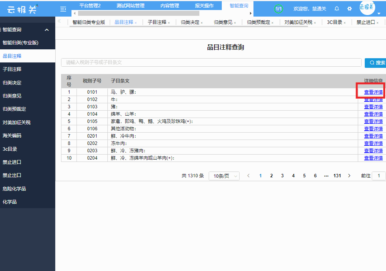Go to next results page arrow
The image size is (386, 271).
349,176
